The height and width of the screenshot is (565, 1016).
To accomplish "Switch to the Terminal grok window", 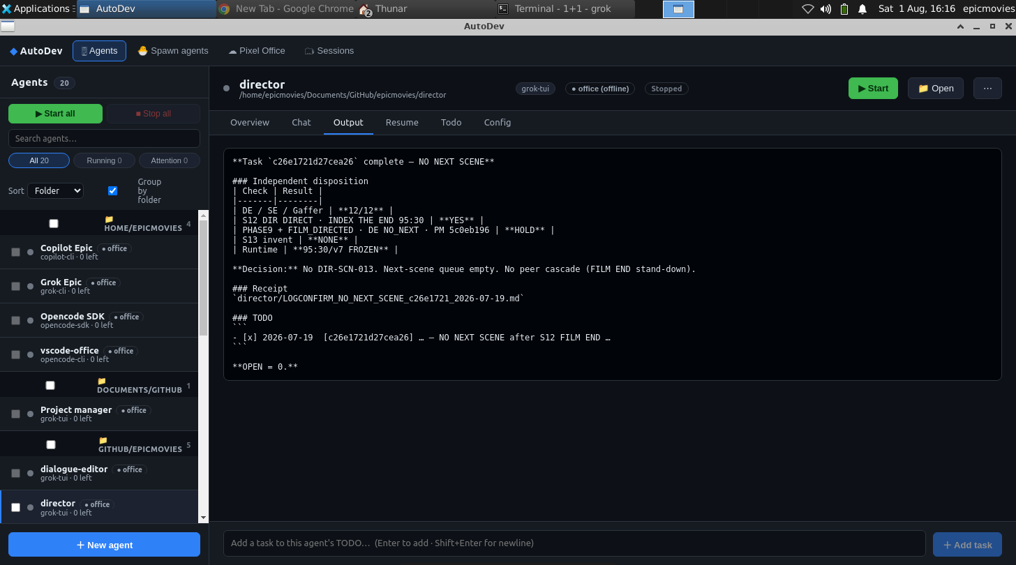I will coord(565,8).
